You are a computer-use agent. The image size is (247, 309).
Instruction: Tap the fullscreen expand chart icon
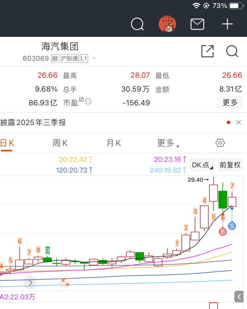point(65,283)
